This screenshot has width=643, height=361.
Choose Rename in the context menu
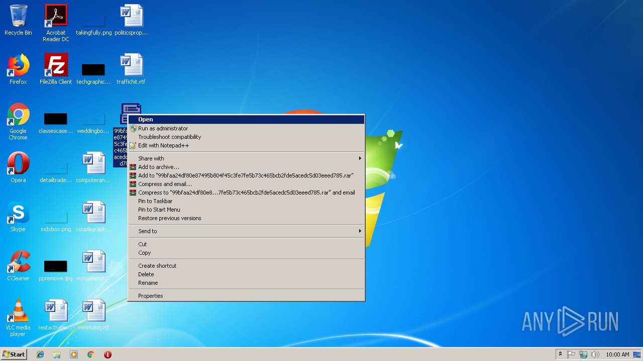tap(246, 283)
